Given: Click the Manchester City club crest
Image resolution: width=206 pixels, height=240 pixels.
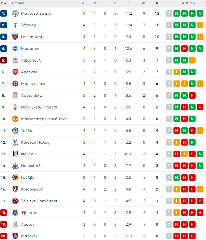Looking at the screenshot, I should [15, 13].
